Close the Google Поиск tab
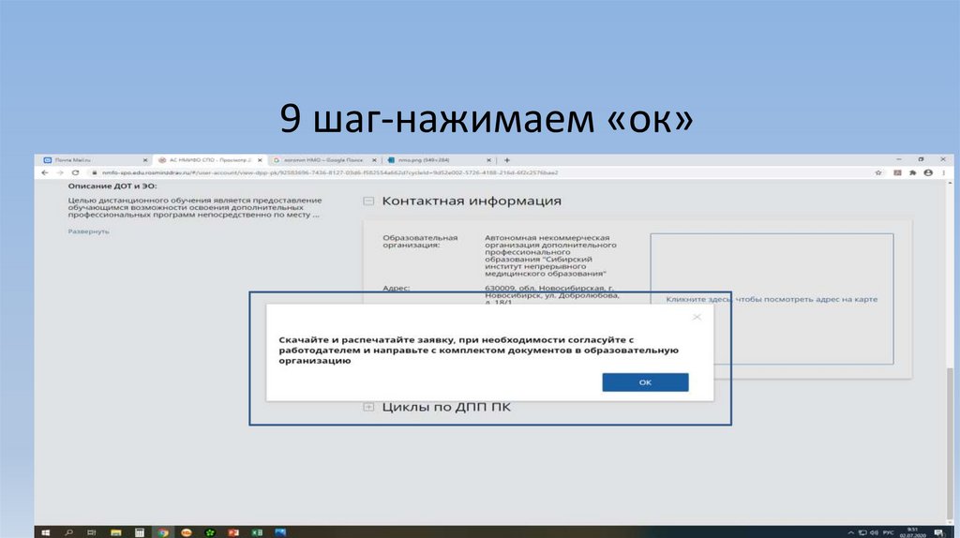The width and height of the screenshot is (960, 538). [x=374, y=160]
